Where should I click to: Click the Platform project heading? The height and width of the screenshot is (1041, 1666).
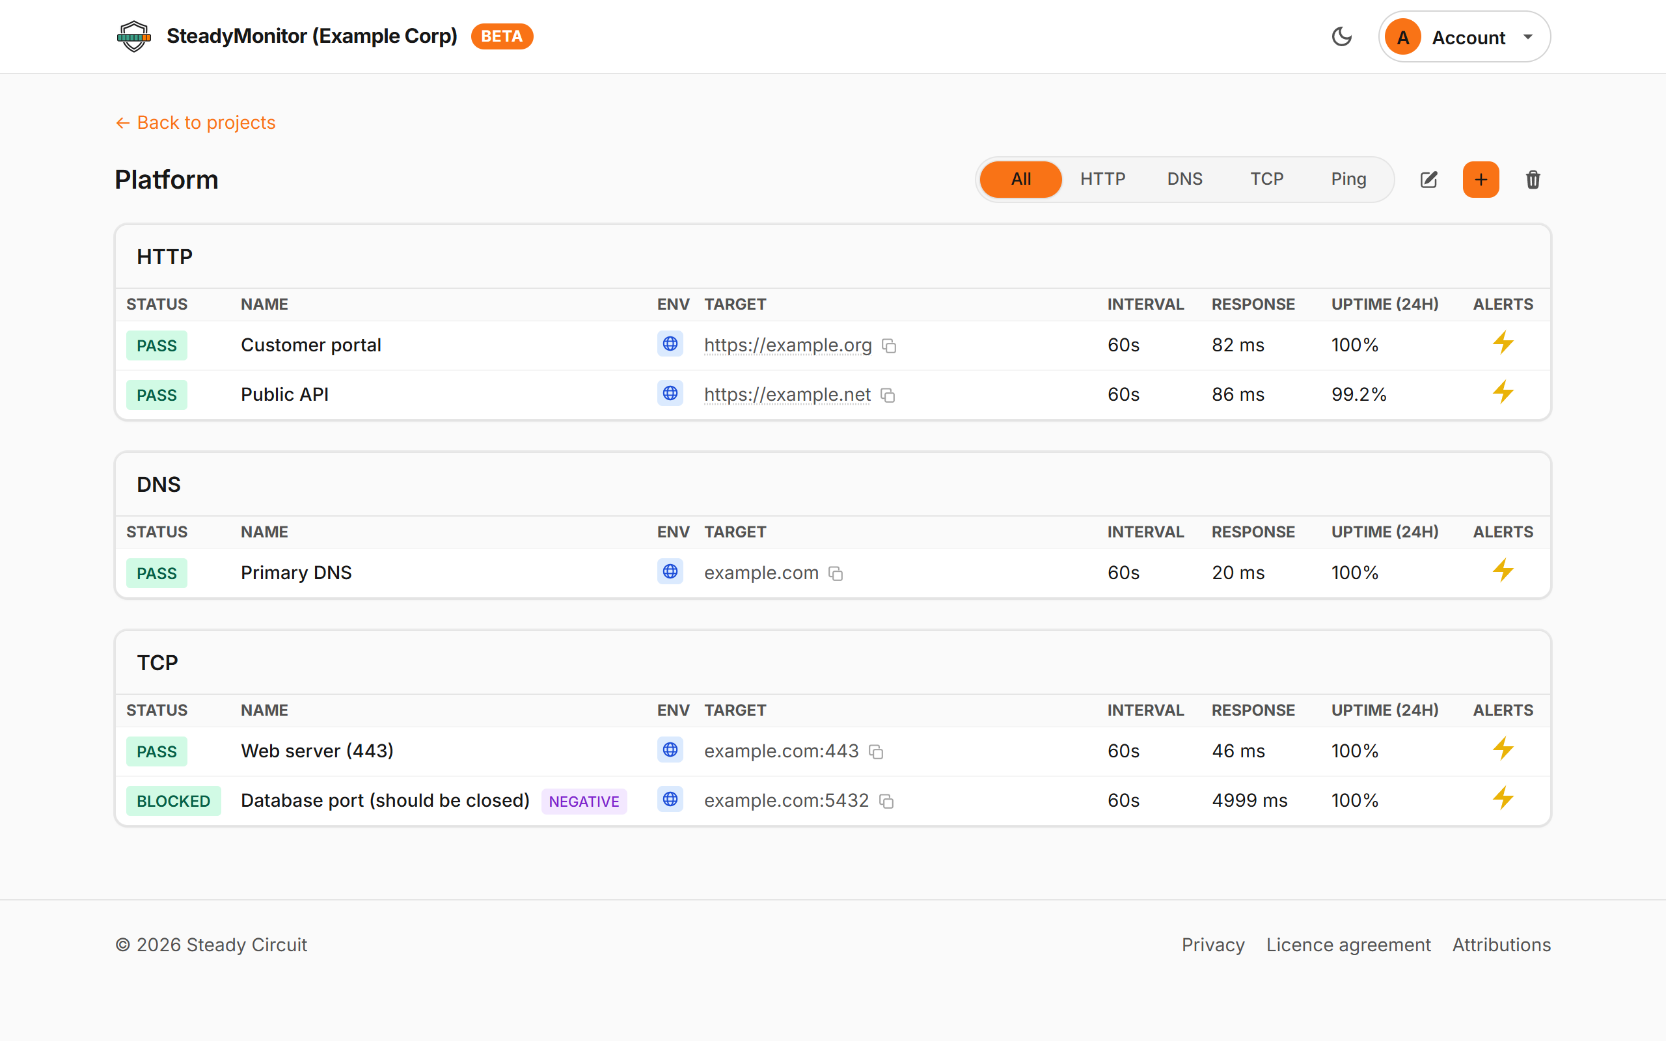[167, 180]
